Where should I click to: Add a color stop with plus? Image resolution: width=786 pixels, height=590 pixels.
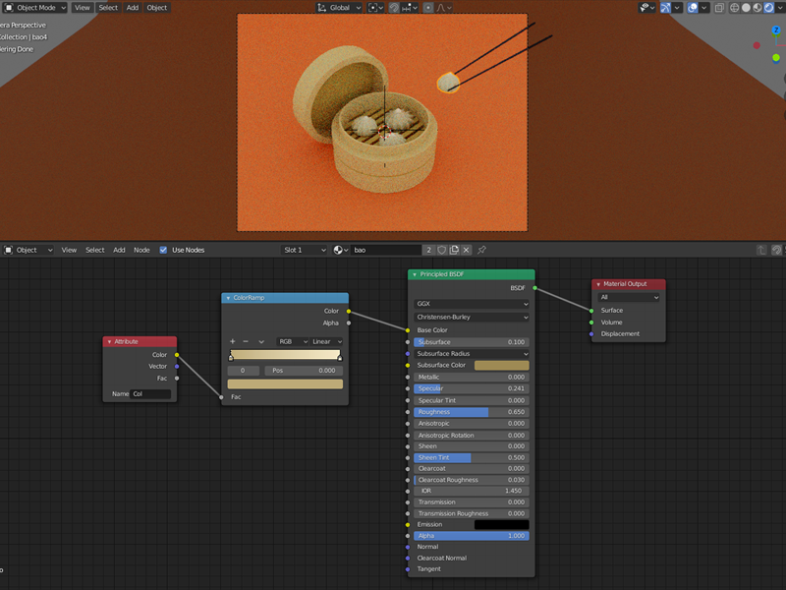[x=232, y=341]
